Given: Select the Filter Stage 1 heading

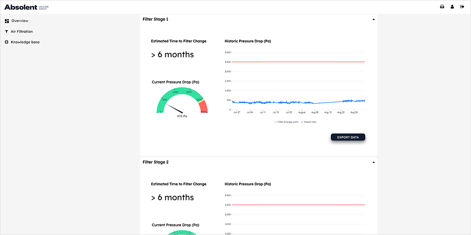Looking at the screenshot, I should [155, 19].
